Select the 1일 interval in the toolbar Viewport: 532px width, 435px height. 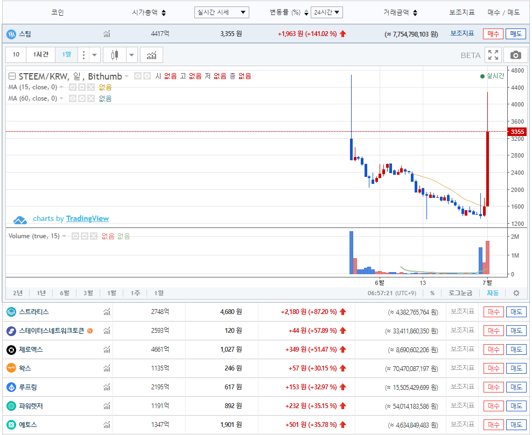click(67, 54)
